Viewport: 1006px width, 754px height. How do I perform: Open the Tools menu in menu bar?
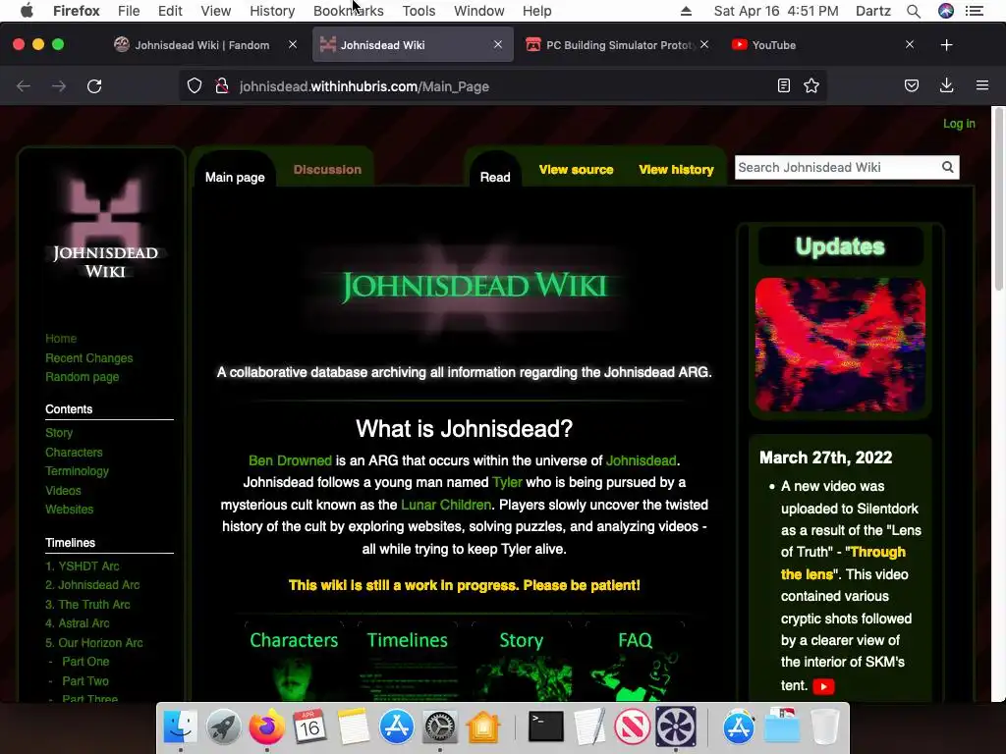pyautogui.click(x=419, y=11)
